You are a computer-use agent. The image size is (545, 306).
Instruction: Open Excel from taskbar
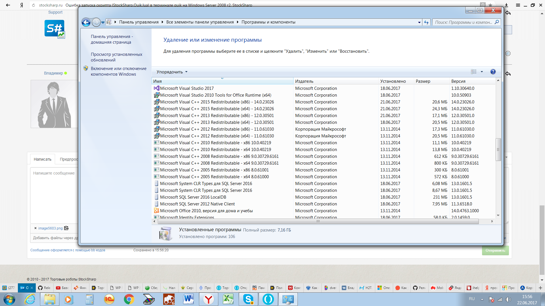228,299
